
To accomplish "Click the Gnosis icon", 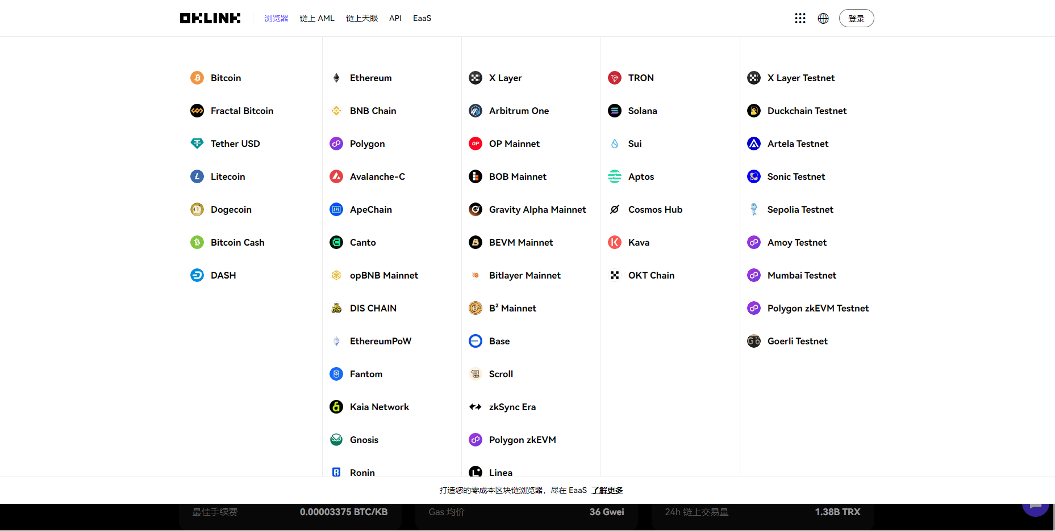I will 336,440.
